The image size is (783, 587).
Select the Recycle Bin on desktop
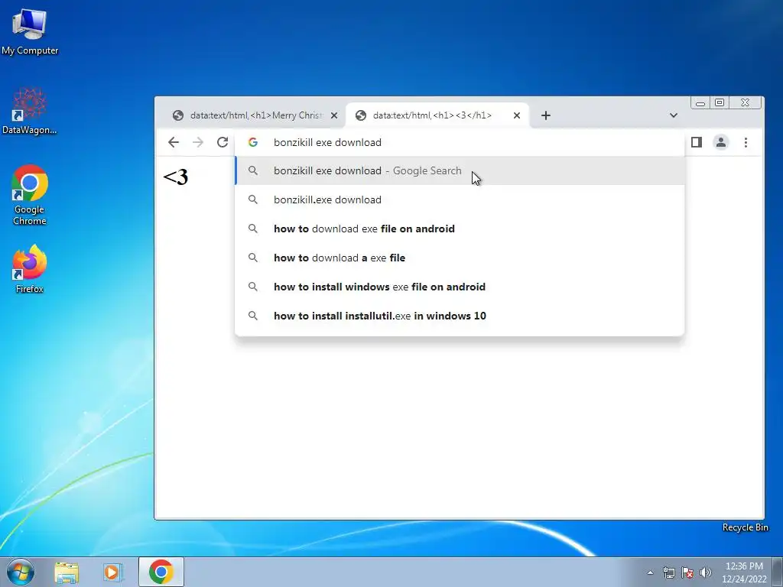tap(745, 527)
